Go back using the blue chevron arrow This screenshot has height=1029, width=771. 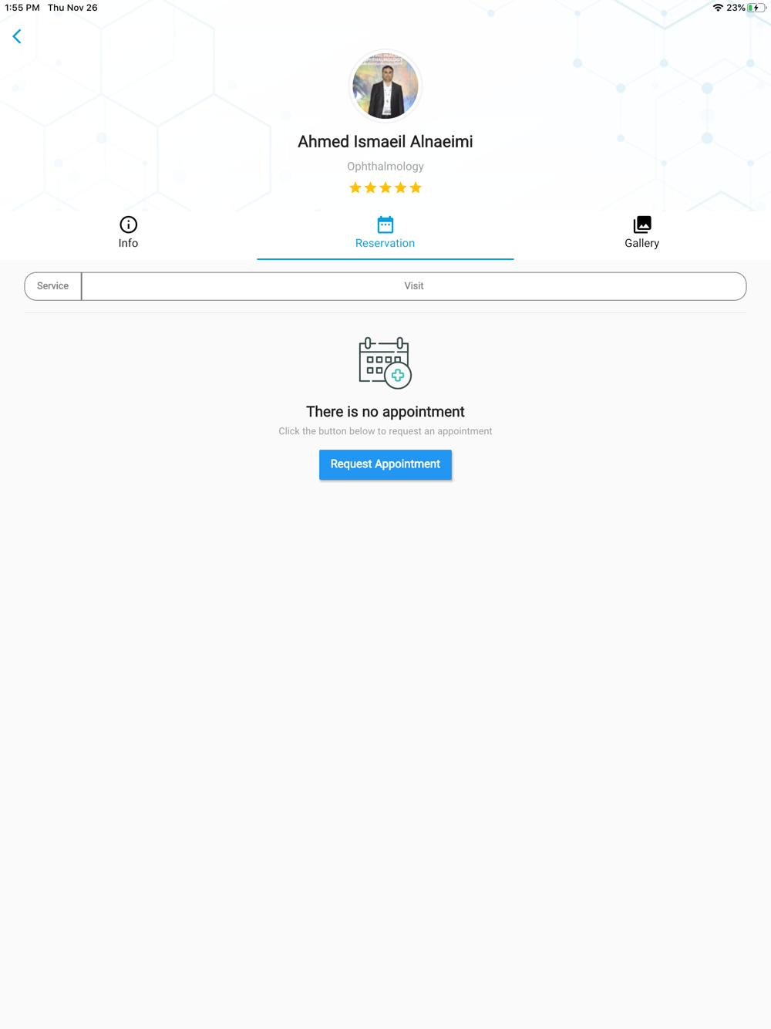pyautogui.click(x=17, y=36)
